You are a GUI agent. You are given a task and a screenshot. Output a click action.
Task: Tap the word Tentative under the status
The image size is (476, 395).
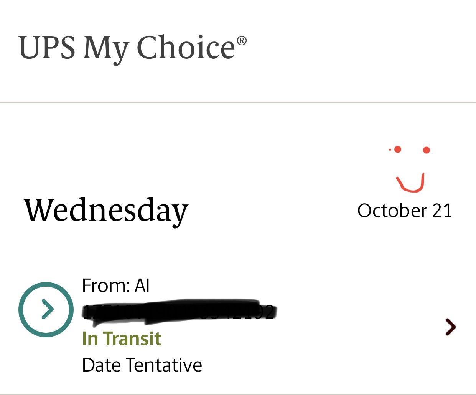[164, 365]
